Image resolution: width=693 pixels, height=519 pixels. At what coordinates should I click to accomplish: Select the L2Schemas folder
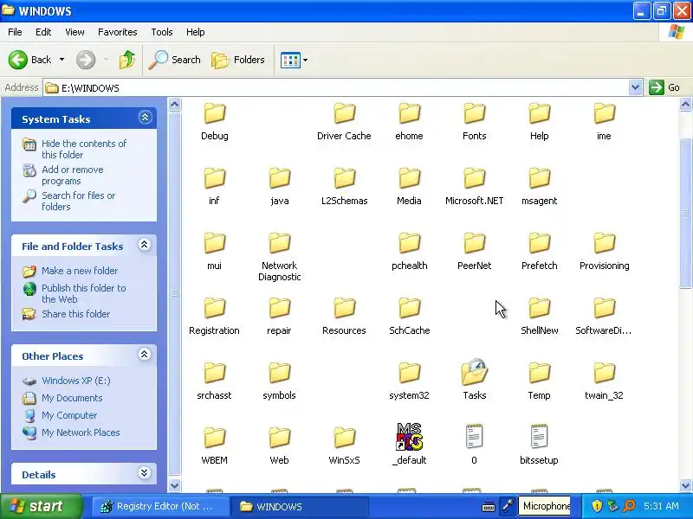[x=344, y=187]
